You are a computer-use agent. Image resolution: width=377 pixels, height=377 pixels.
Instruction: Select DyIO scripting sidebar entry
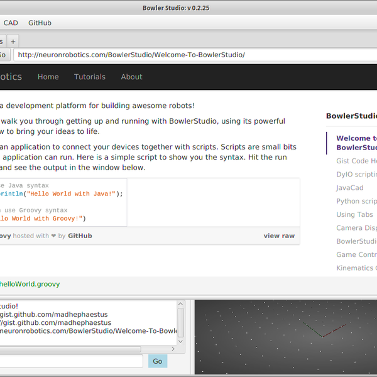tap(356, 174)
